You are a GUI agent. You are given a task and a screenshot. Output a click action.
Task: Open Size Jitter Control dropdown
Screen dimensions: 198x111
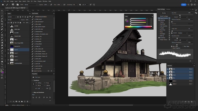pyautogui.click(x=183, y=17)
